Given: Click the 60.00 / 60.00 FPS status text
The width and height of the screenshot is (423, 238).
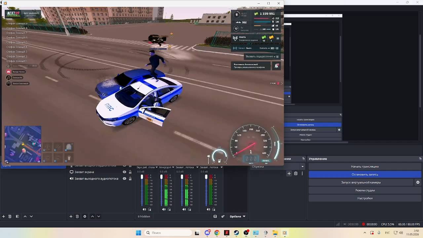Looking at the screenshot, I should tap(409, 224).
